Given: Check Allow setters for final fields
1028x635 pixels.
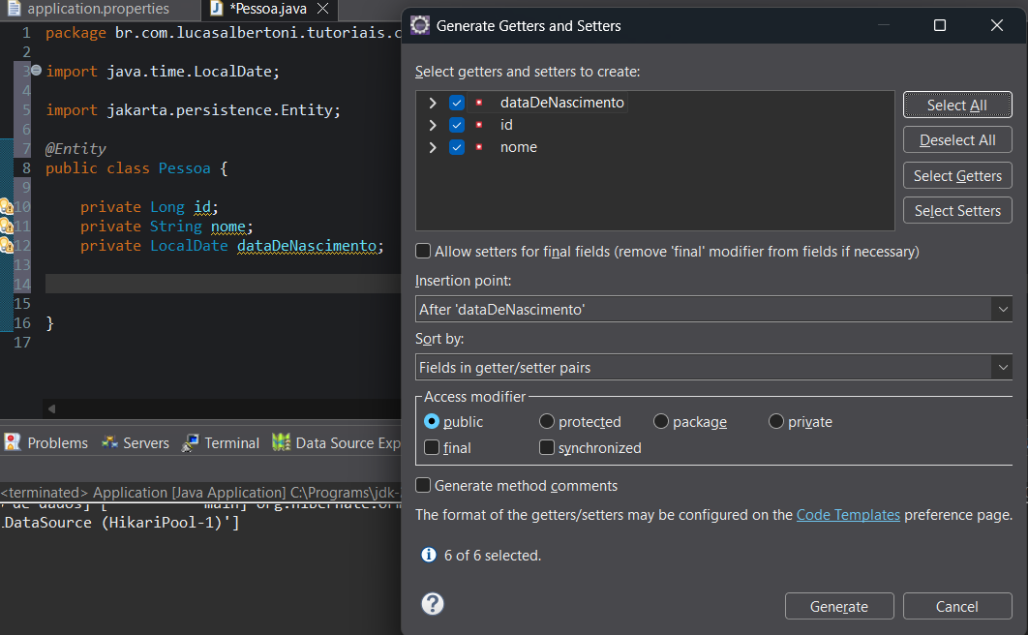Looking at the screenshot, I should (423, 252).
